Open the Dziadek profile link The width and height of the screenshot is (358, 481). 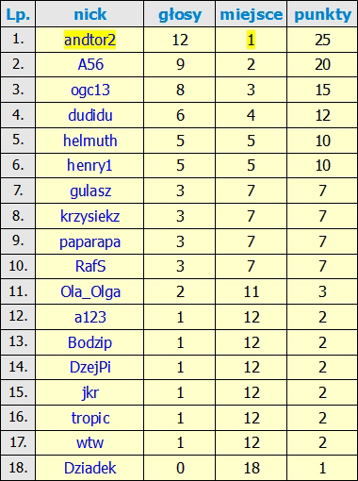tap(90, 468)
